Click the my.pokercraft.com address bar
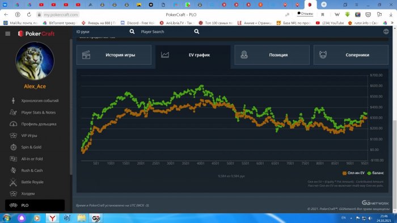397x223 pixels. pyautogui.click(x=61, y=15)
